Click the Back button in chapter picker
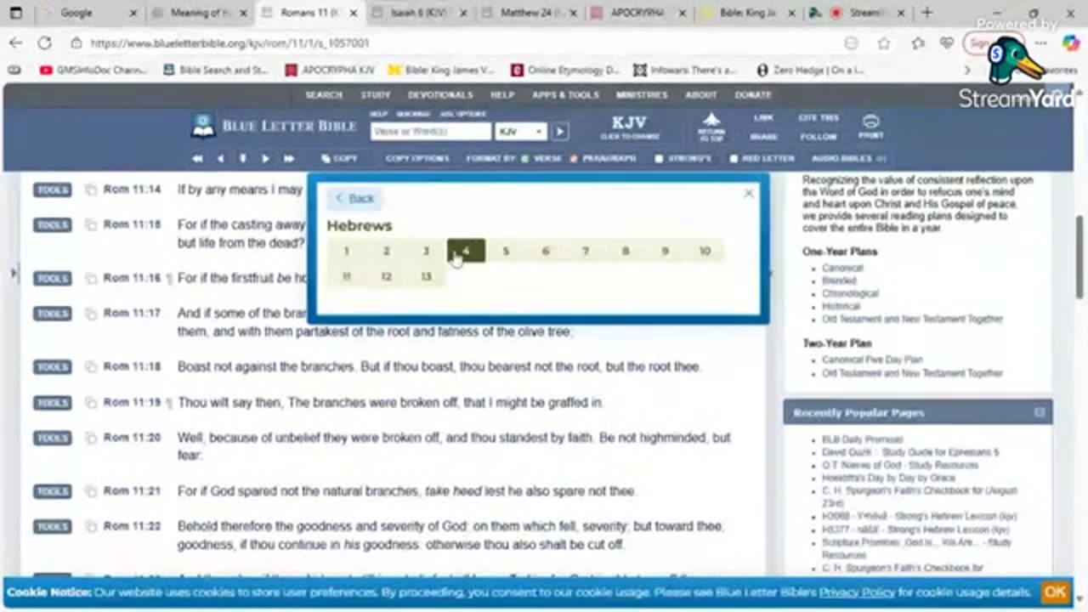The height and width of the screenshot is (612, 1088). (354, 198)
